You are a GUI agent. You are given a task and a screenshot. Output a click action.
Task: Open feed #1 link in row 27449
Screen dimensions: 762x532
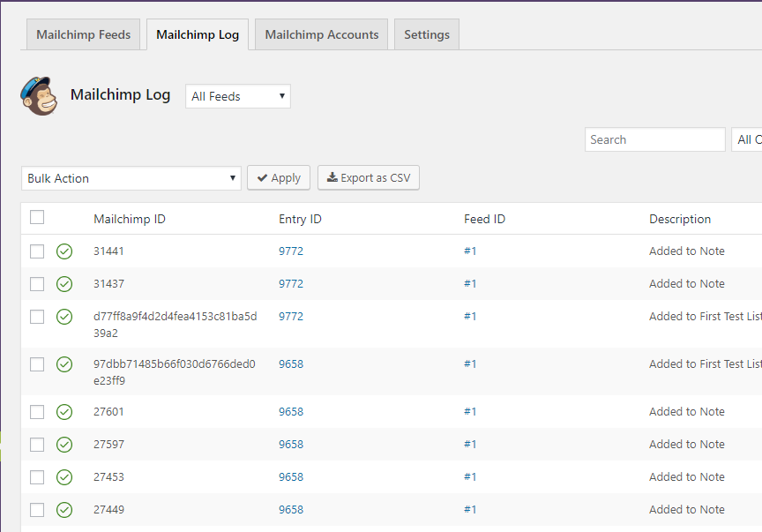click(x=470, y=510)
